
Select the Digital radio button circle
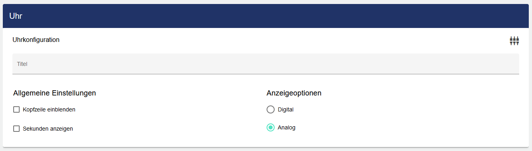[x=271, y=109]
